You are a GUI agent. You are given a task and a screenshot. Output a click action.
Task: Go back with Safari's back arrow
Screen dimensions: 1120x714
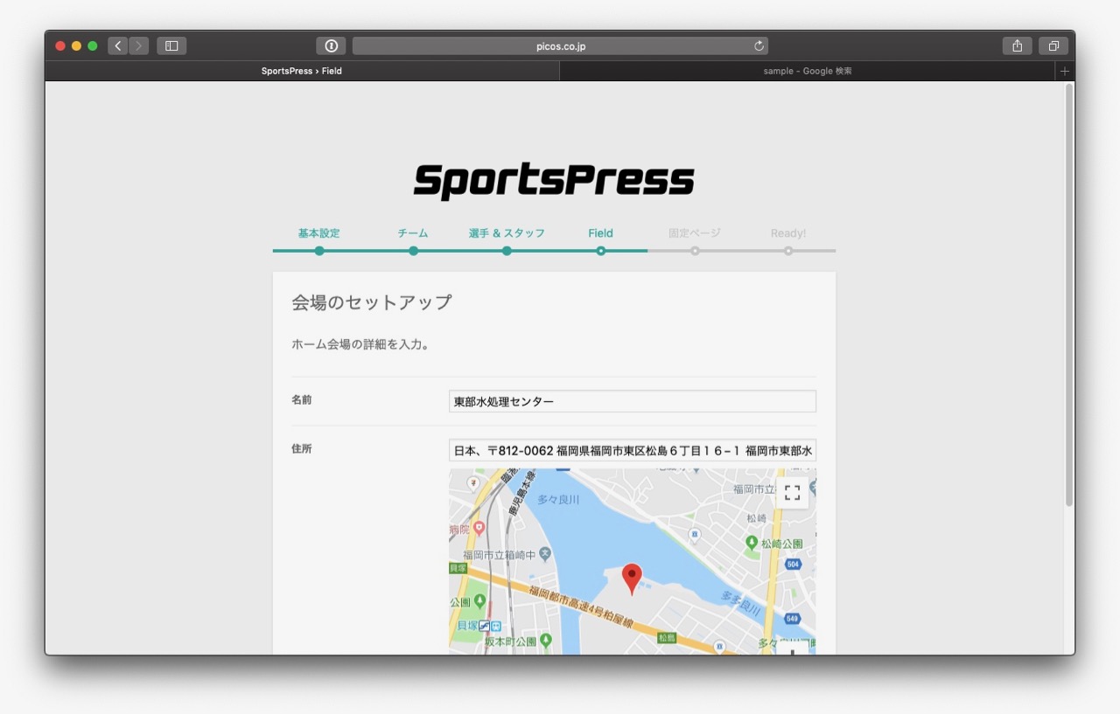pos(118,45)
